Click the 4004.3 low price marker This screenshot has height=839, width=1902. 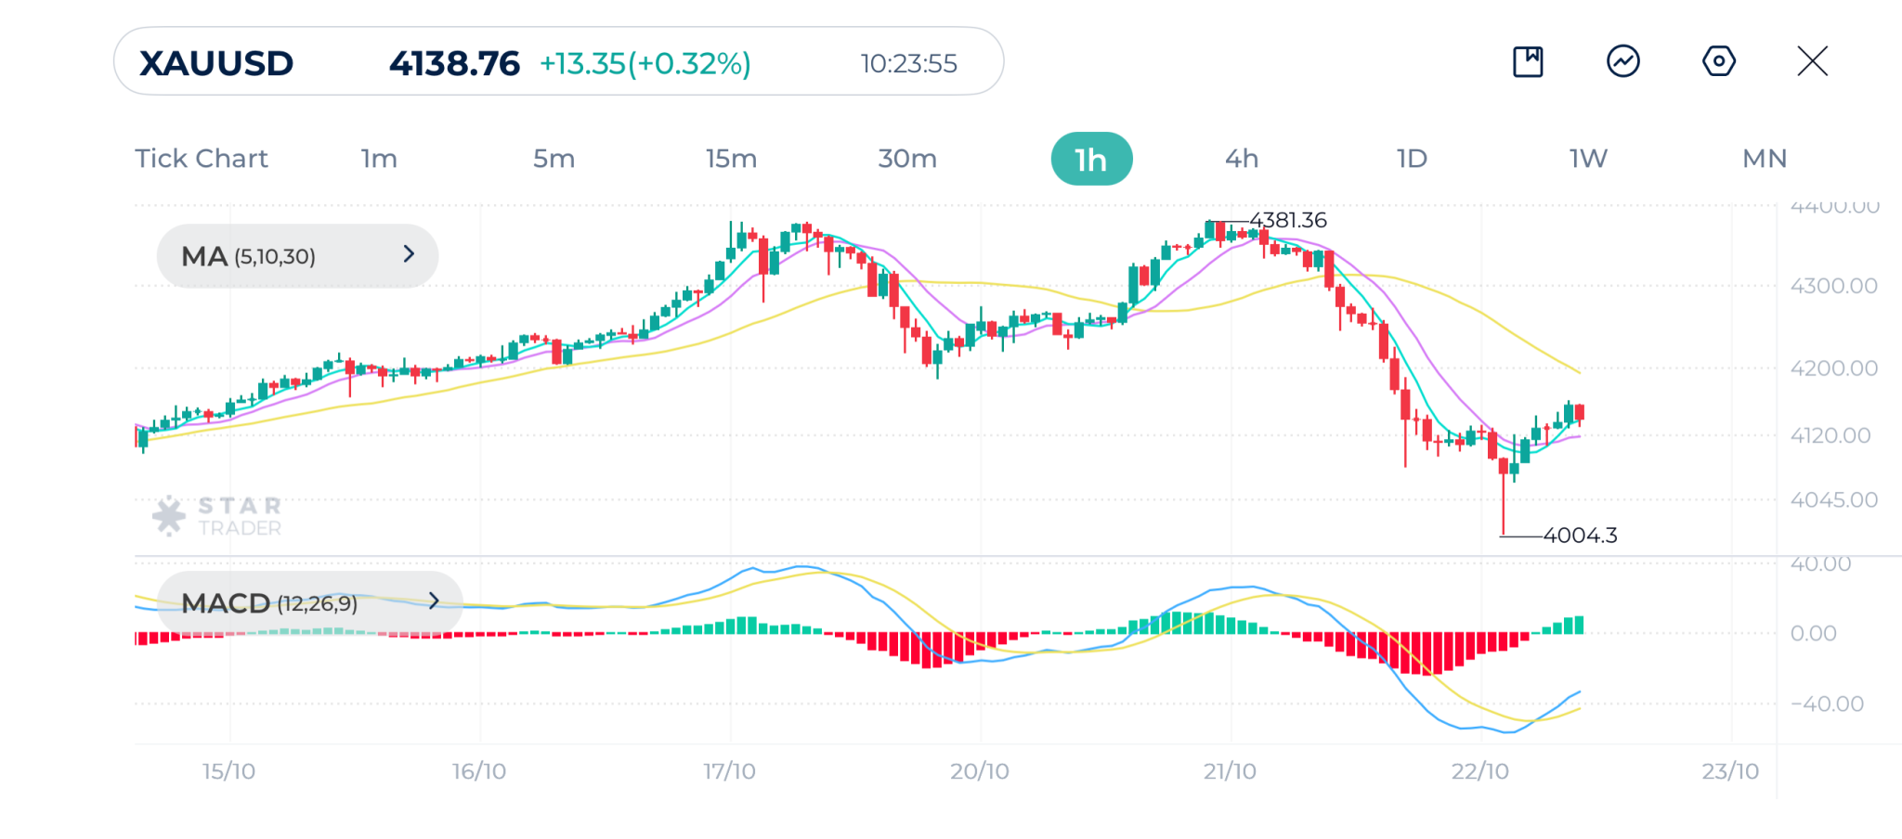tap(1580, 536)
